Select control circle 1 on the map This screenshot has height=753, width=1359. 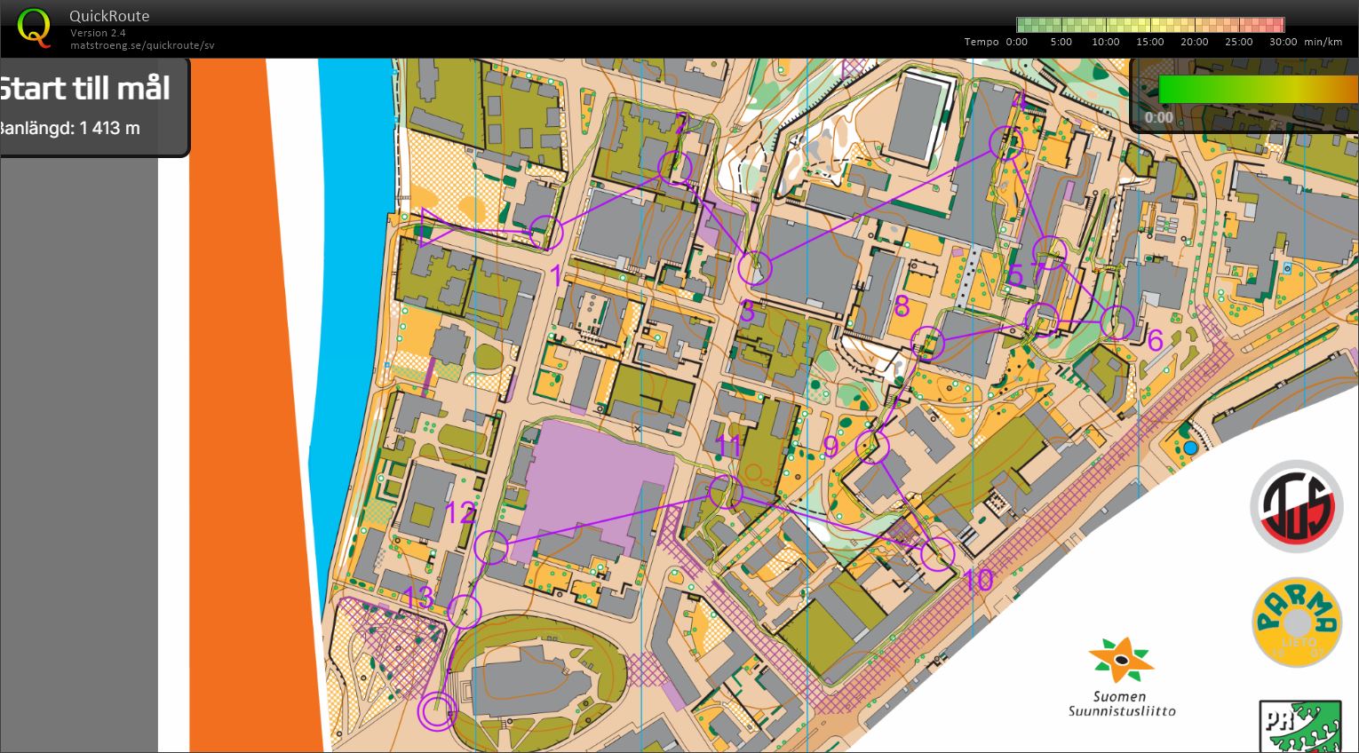pyautogui.click(x=546, y=233)
